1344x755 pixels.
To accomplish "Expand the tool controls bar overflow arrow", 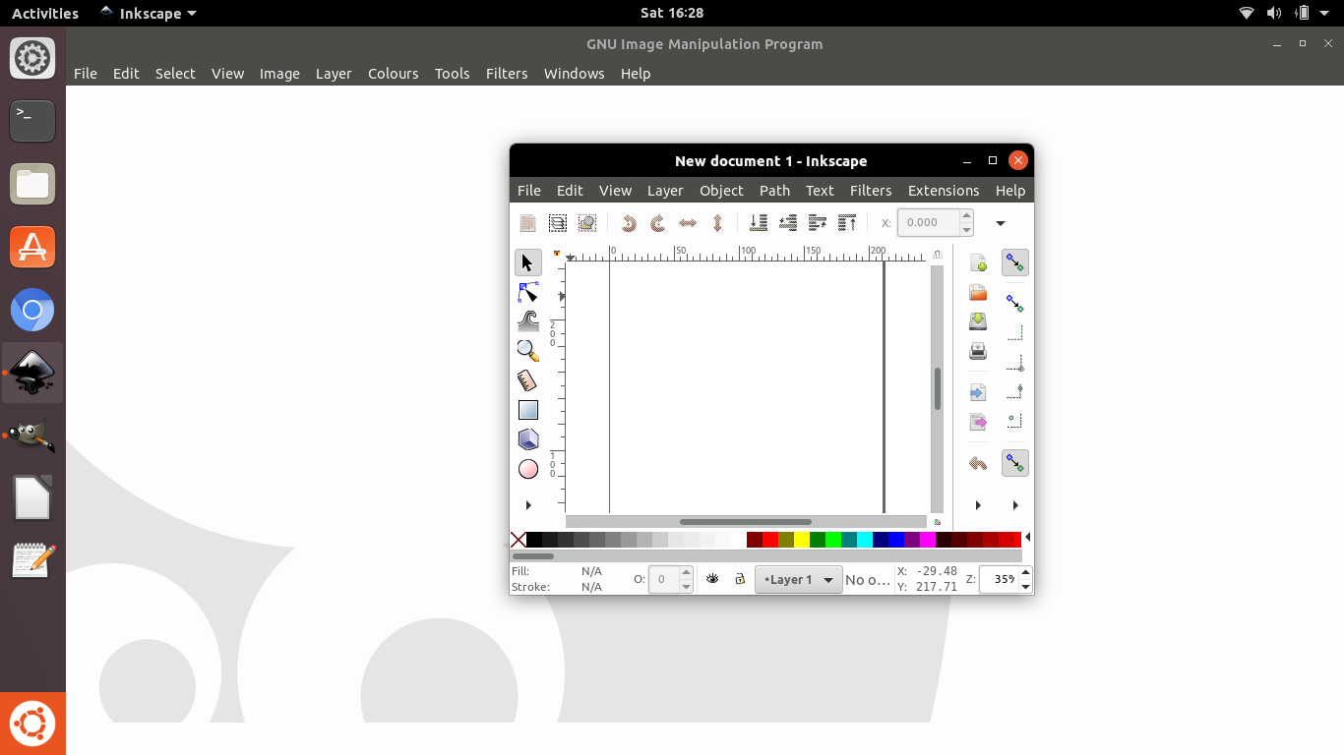I will 1001,223.
